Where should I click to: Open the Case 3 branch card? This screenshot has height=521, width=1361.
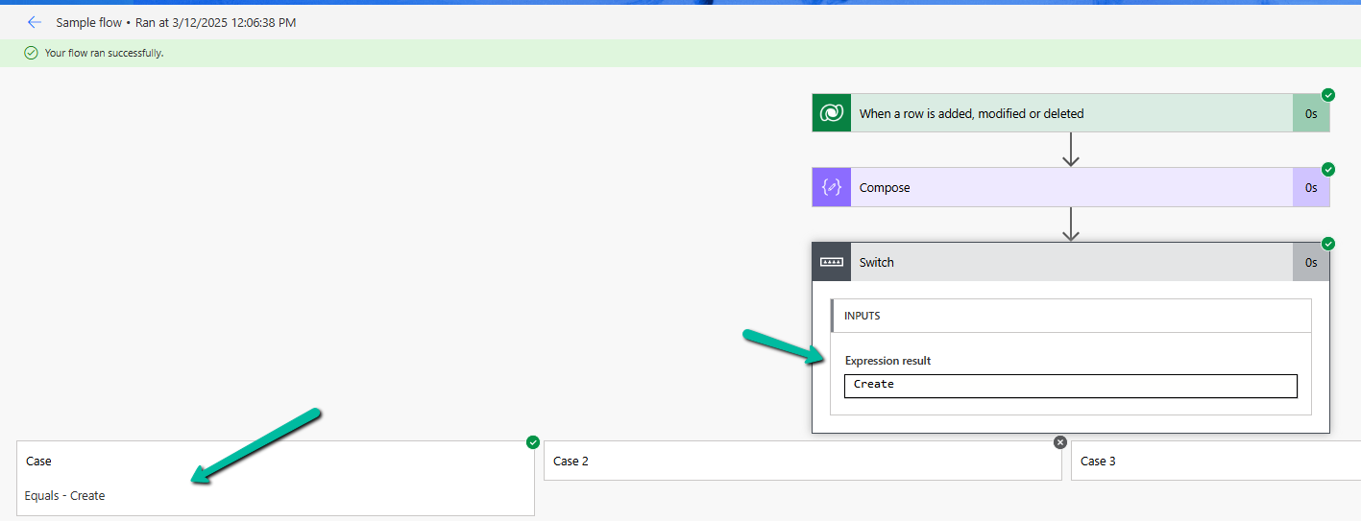pos(1216,462)
